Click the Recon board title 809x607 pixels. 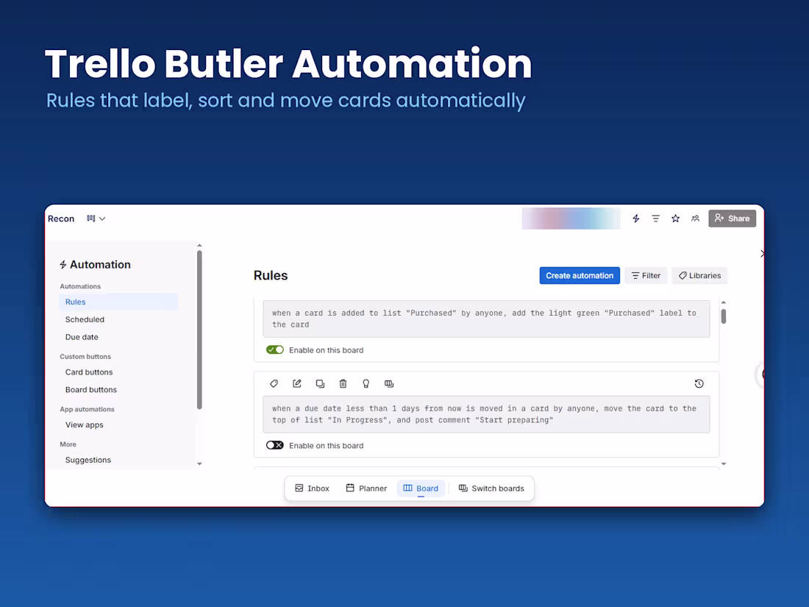click(61, 219)
